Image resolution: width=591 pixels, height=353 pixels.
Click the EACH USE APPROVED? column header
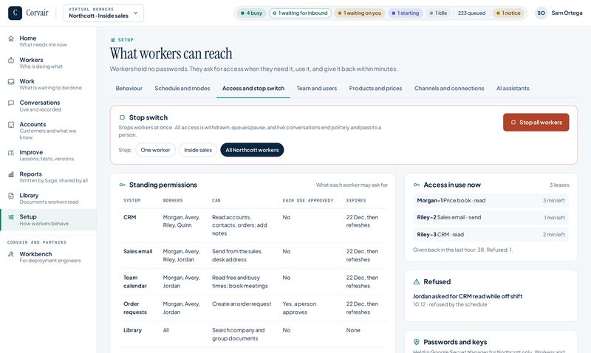pyautogui.click(x=308, y=200)
